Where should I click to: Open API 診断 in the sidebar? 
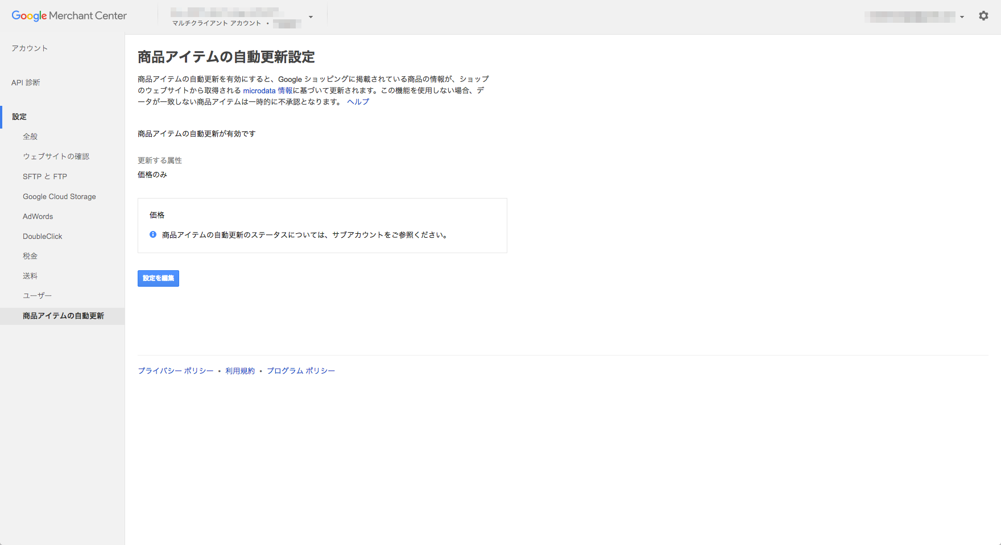[x=26, y=82]
